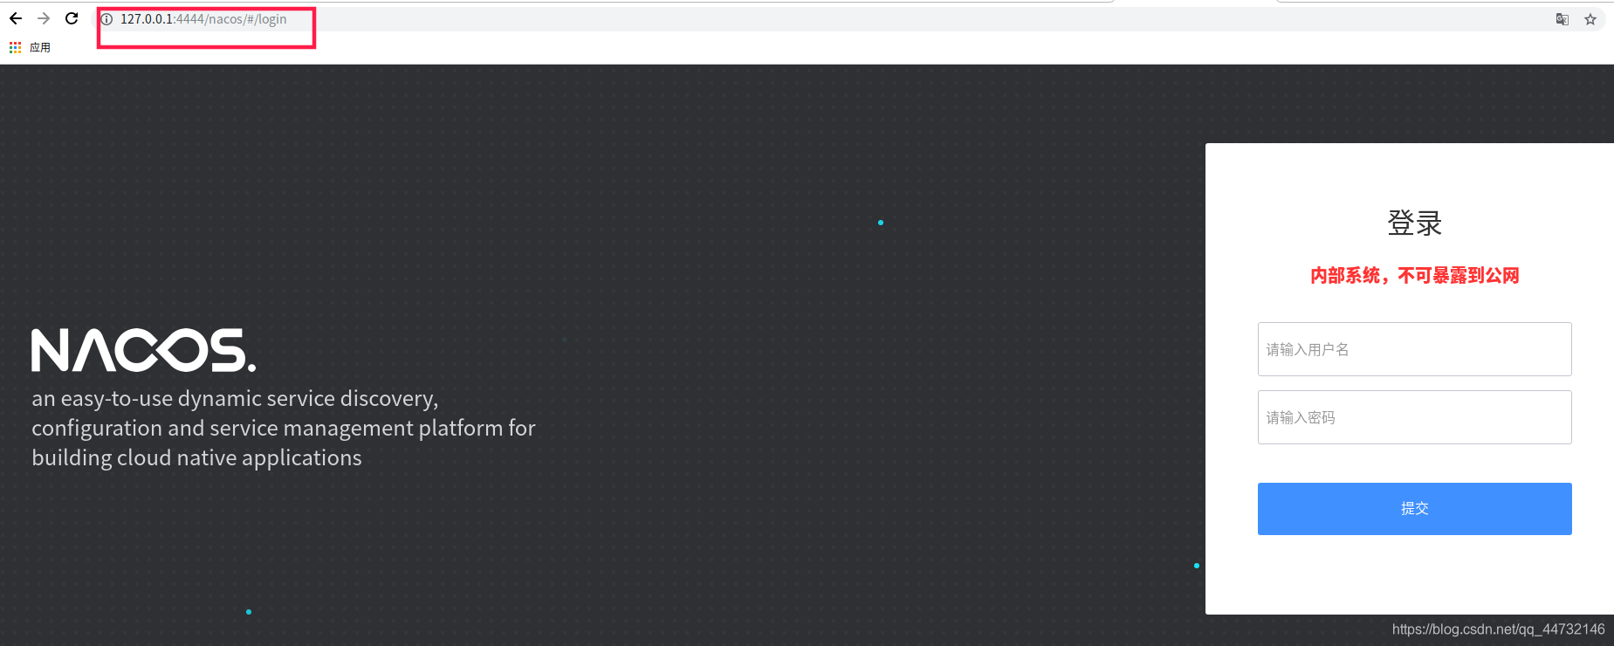Click the NACOS logo
This screenshot has height=646, width=1614.
[x=144, y=350]
